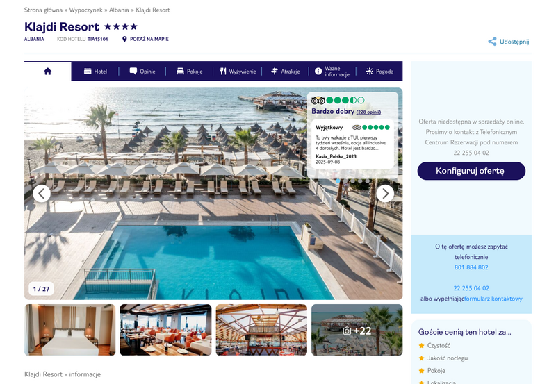Open the formularz kontaktowy link
Screen dimensions: 556x384
(x=493, y=299)
